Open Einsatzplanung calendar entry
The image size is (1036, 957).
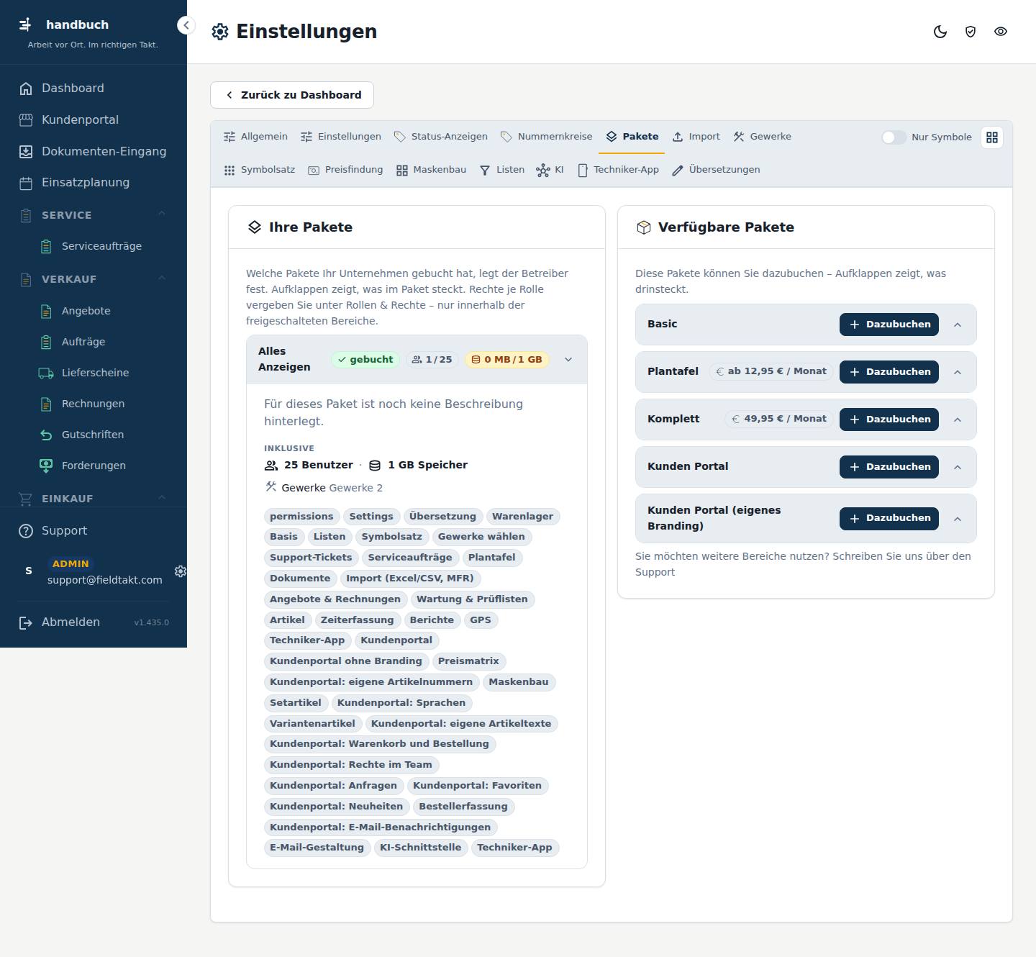94,183
